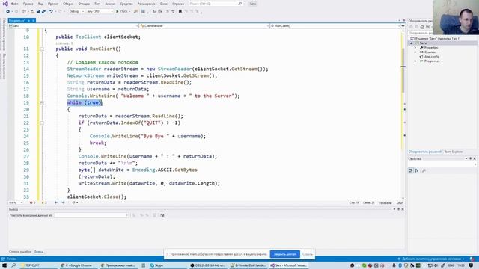Click the comment selection toolbar icon
The width and height of the screenshot is (479, 269).
click(x=168, y=12)
